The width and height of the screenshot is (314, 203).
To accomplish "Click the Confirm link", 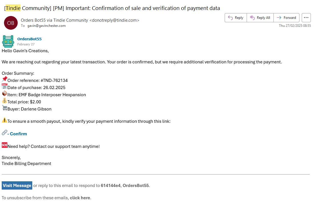I will pyautogui.click(x=18, y=134).
